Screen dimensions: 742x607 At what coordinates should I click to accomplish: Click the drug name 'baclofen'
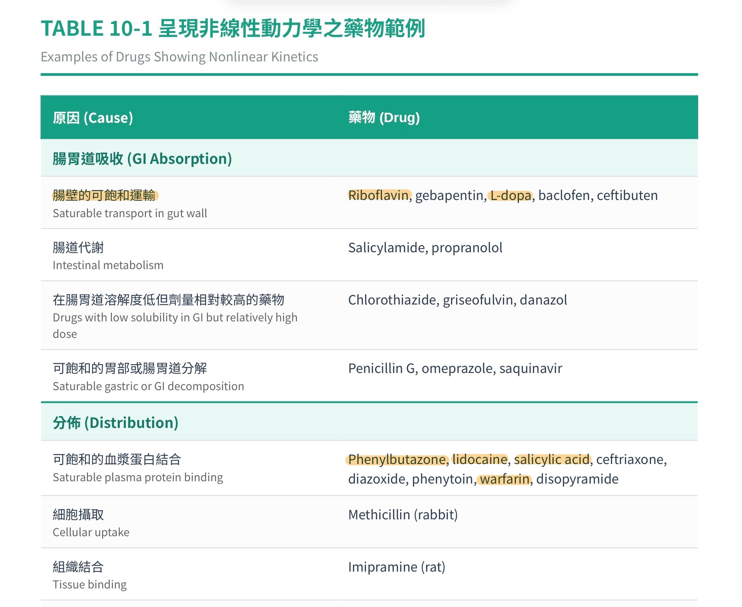[564, 195]
